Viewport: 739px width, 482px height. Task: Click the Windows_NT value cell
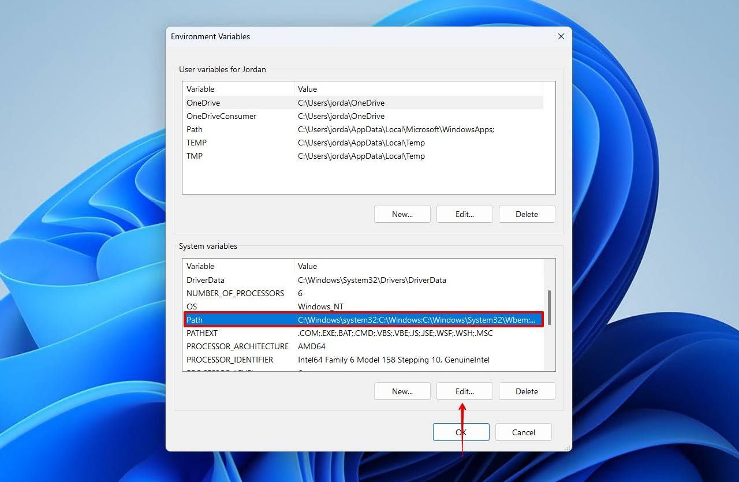(320, 307)
